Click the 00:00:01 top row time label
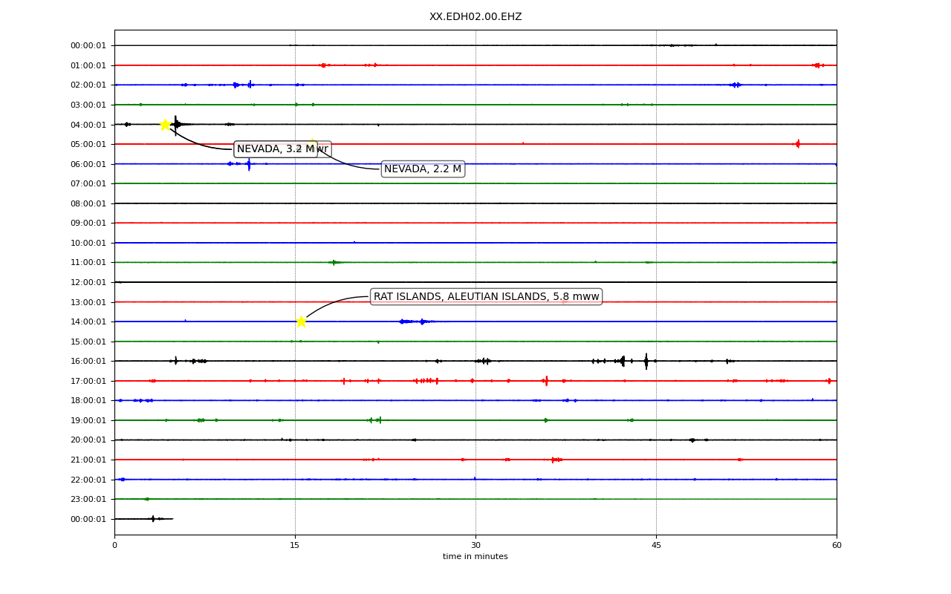The height and width of the screenshot is (594, 951). tap(88, 46)
